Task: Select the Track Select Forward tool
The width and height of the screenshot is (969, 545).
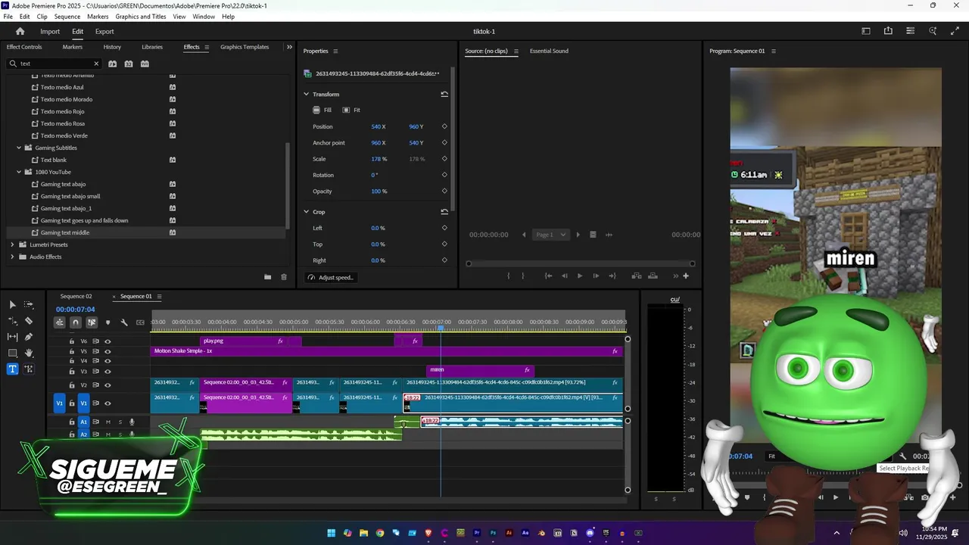Action: pos(29,304)
